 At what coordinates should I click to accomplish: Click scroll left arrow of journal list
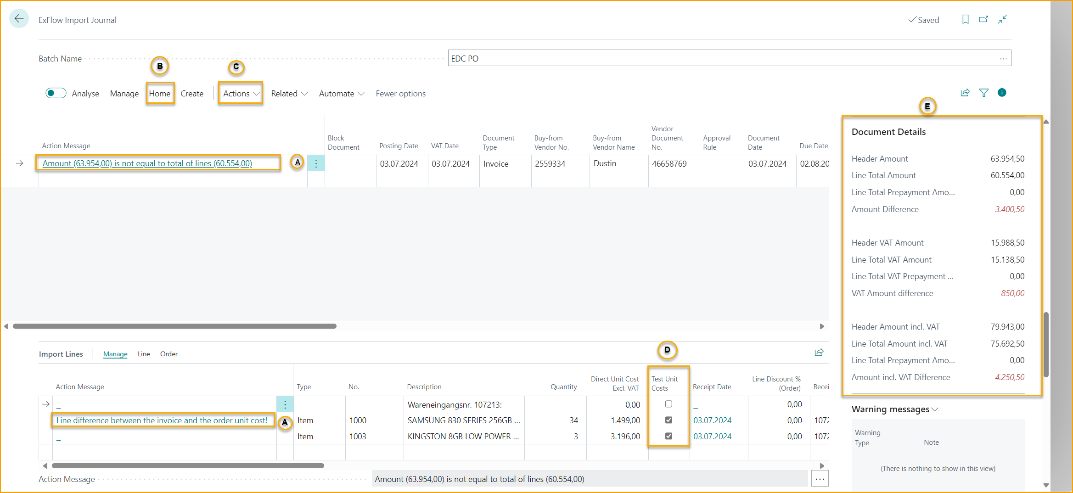(6, 326)
